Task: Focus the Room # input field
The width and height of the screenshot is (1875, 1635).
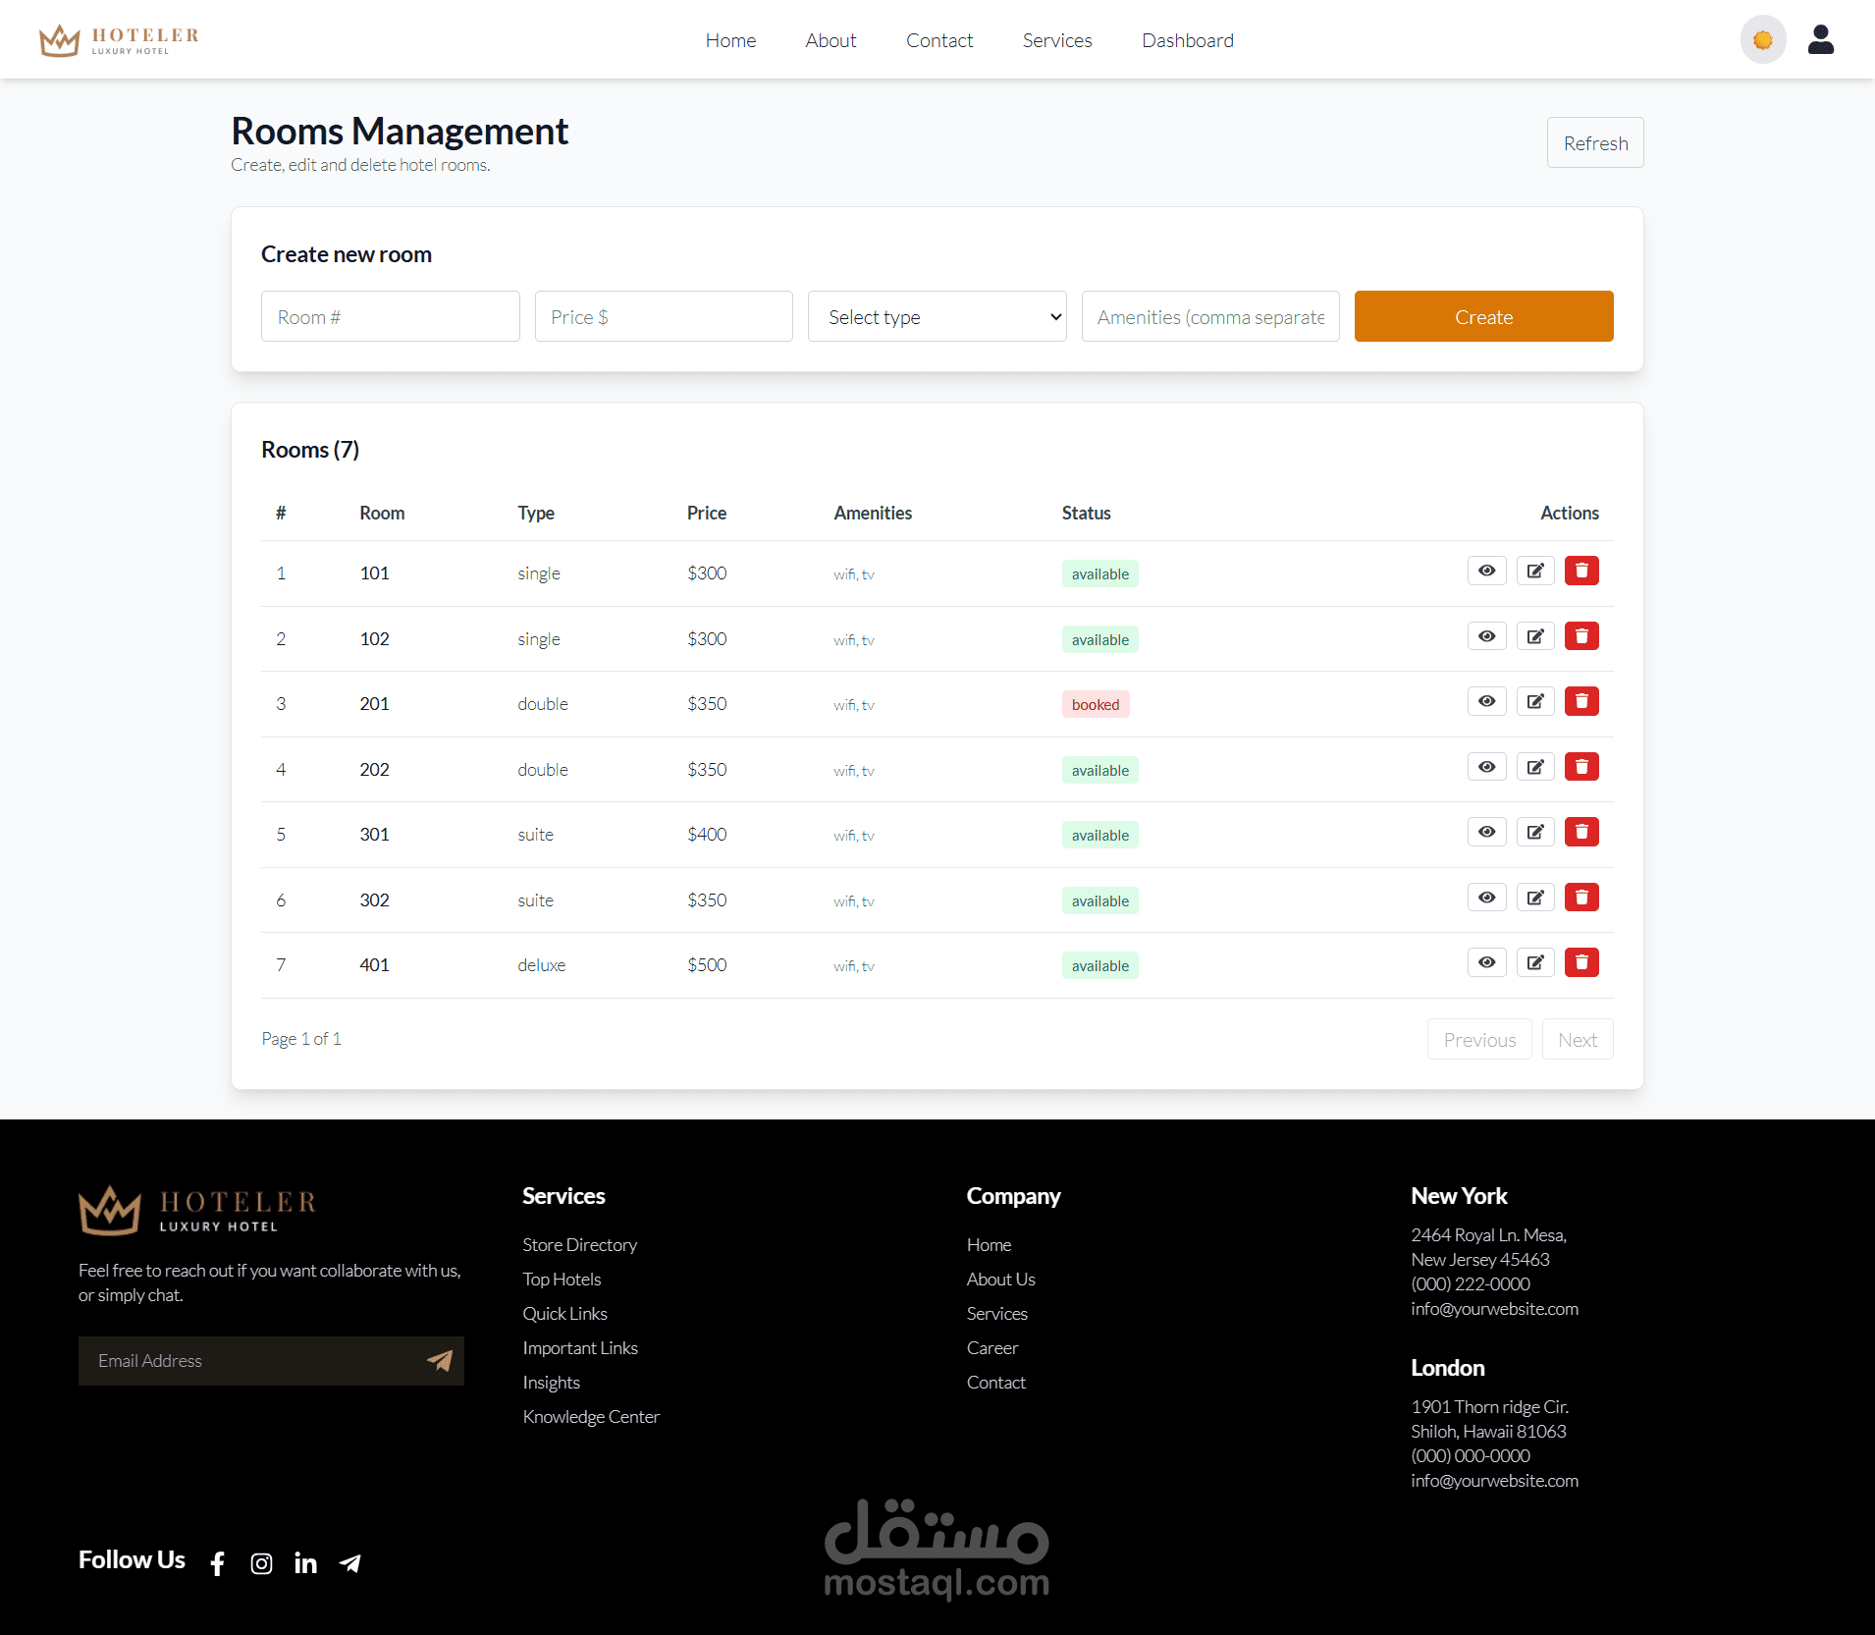Action: coord(390,316)
